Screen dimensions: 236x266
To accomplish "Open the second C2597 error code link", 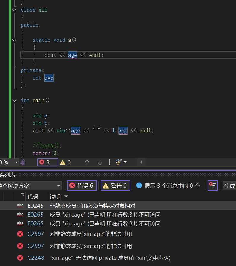I will [x=36, y=246].
